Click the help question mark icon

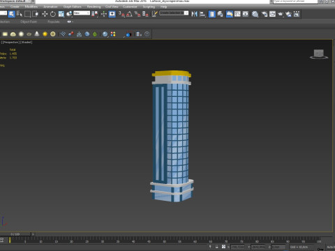(147, 34)
